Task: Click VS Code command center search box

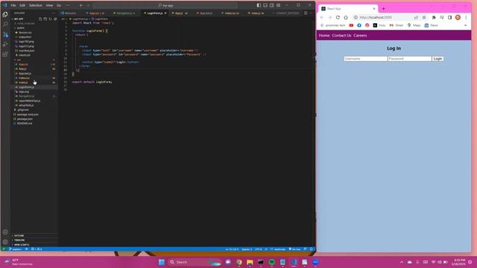Action: [165, 5]
